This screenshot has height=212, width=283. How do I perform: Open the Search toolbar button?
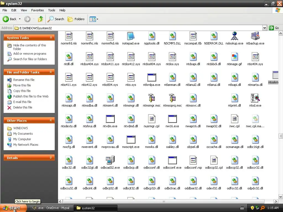point(56,19)
